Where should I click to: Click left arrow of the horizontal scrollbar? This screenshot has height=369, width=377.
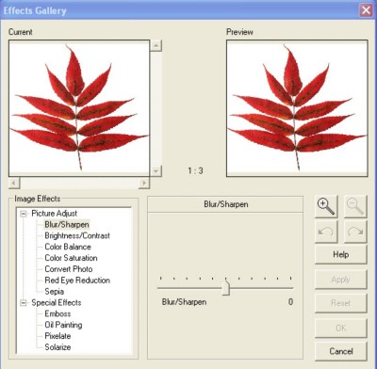click(x=14, y=183)
